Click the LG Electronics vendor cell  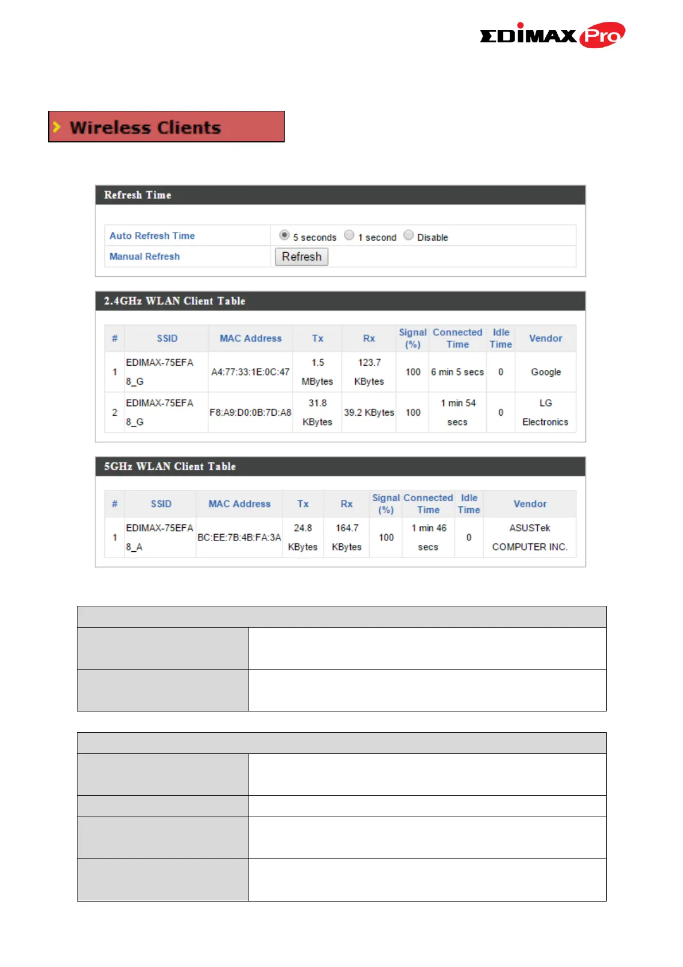(545, 412)
